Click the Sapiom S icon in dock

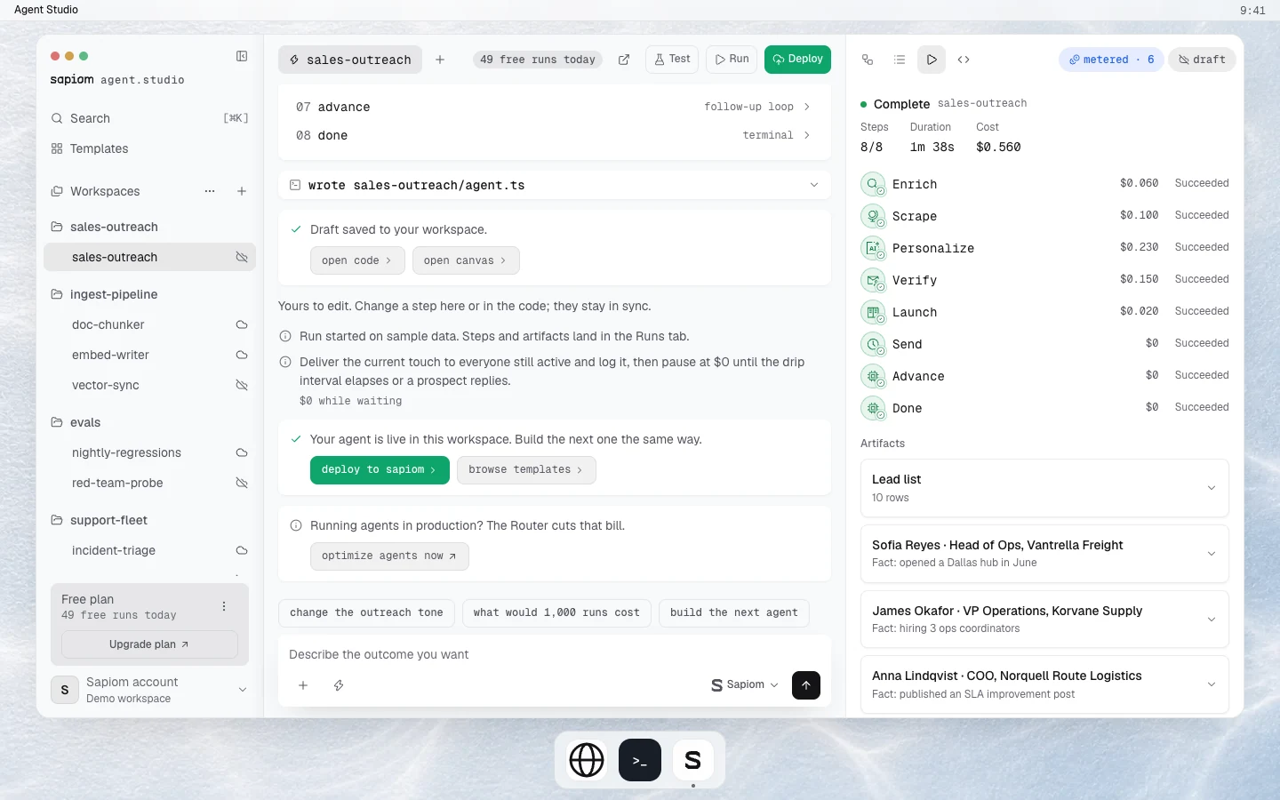tap(693, 760)
